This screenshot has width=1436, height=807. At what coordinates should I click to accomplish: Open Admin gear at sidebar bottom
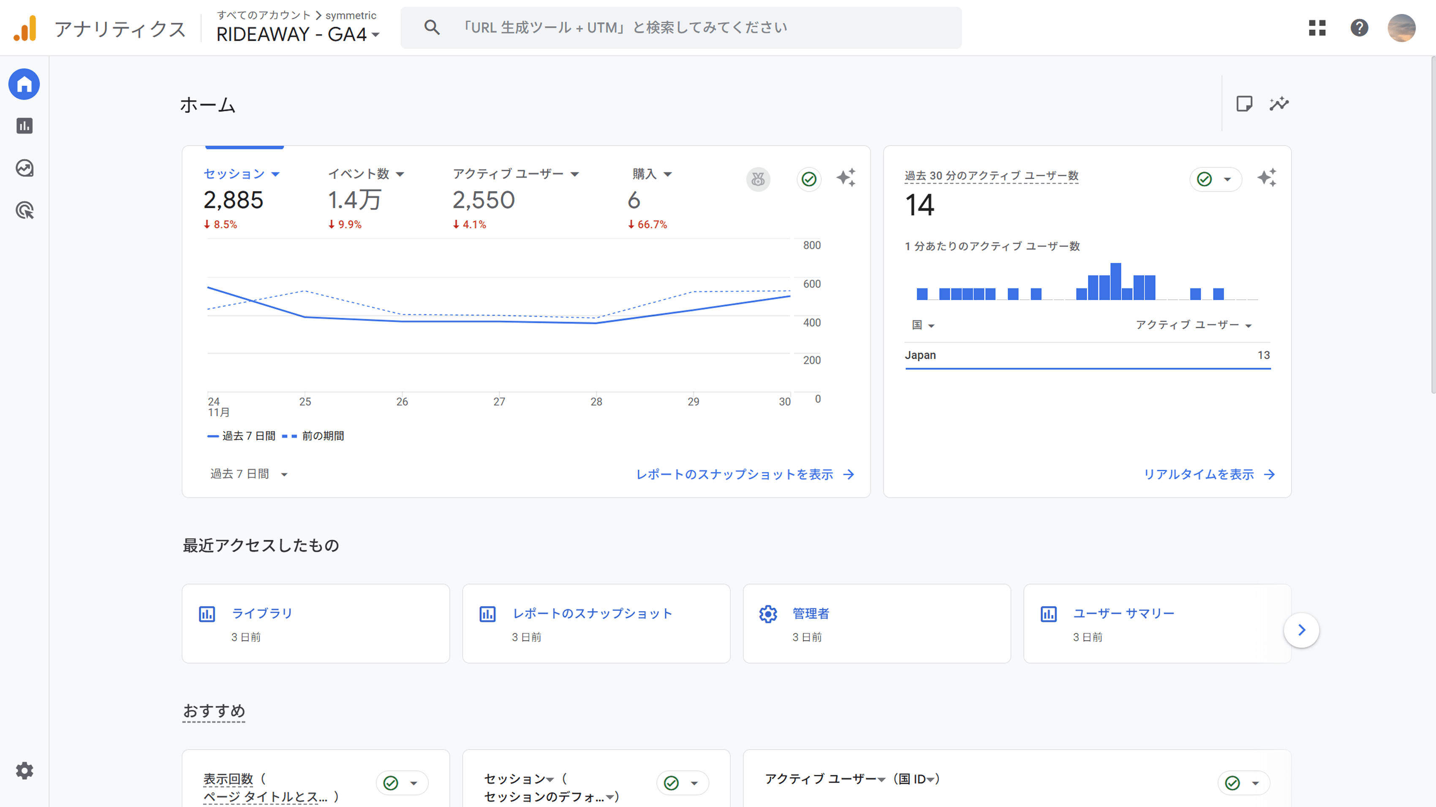click(24, 771)
